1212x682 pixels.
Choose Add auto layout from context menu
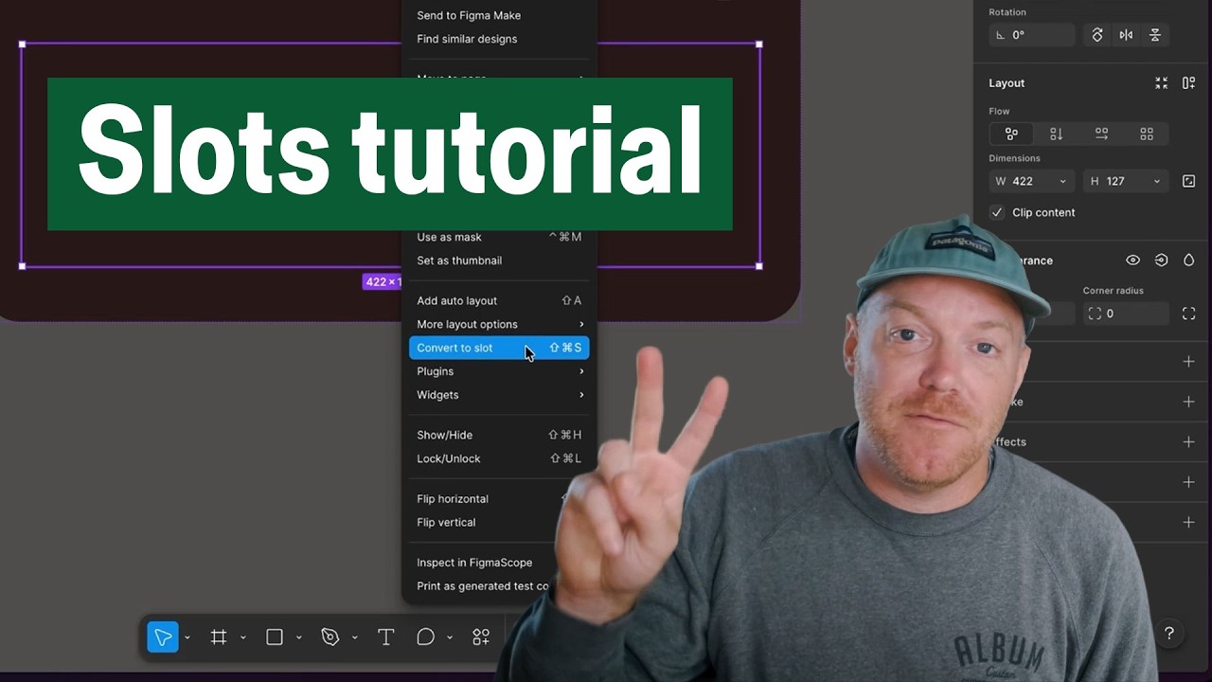499,300
